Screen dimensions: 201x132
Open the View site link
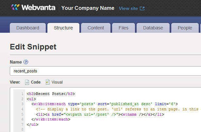tap(128, 9)
